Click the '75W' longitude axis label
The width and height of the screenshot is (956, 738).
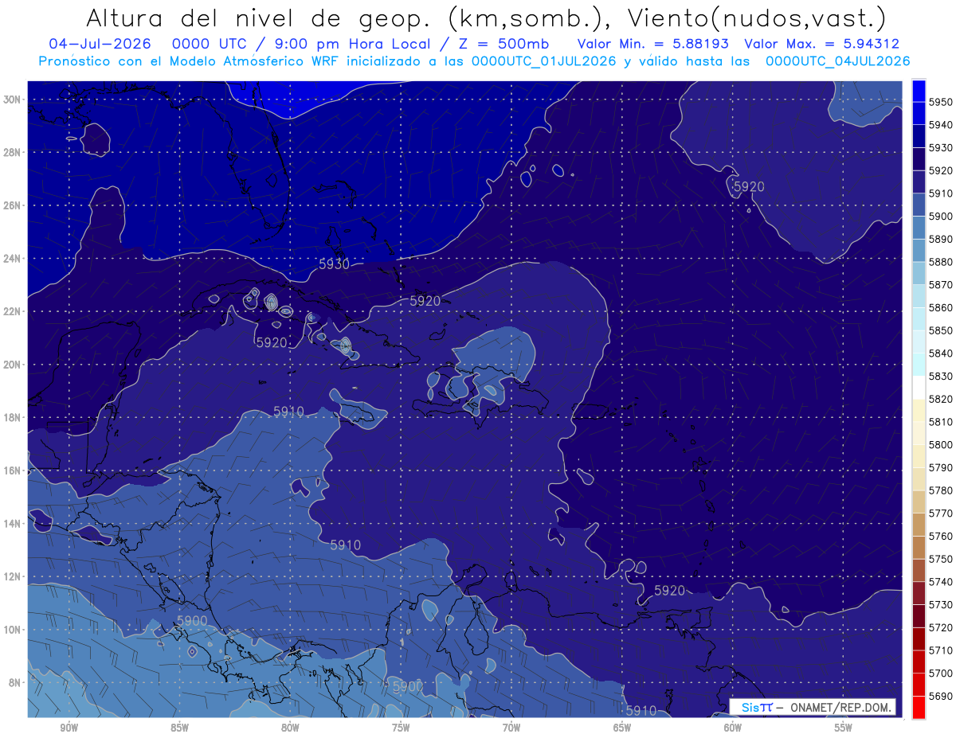point(401,728)
